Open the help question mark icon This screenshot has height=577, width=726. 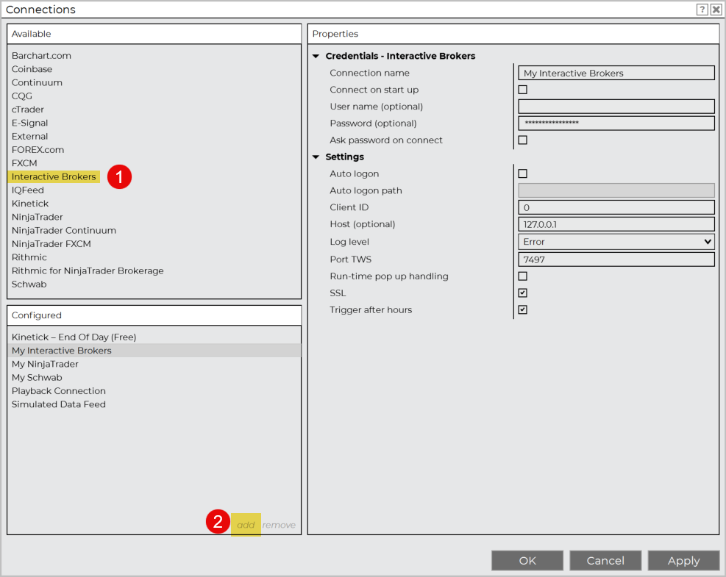coord(701,10)
